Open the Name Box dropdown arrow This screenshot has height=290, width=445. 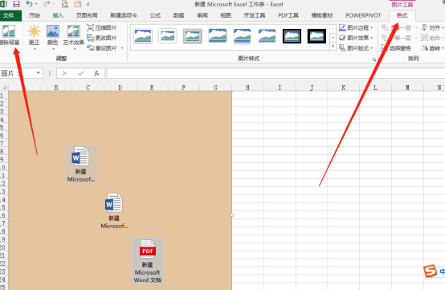point(39,73)
